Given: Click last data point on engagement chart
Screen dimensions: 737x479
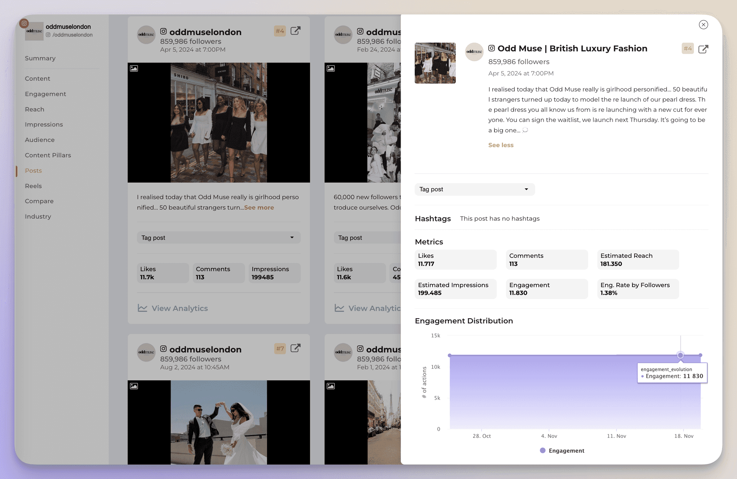Looking at the screenshot, I should [x=700, y=355].
